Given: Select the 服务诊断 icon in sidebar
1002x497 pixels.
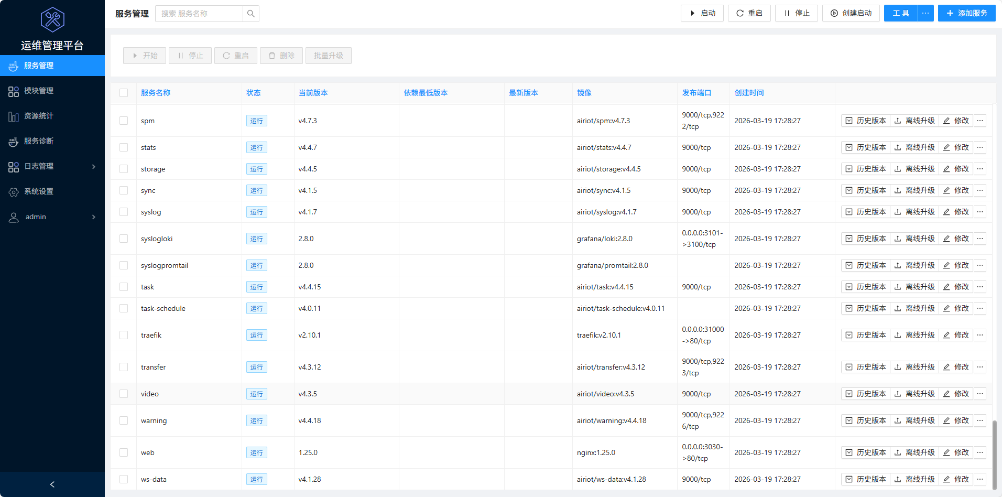Looking at the screenshot, I should tap(14, 141).
